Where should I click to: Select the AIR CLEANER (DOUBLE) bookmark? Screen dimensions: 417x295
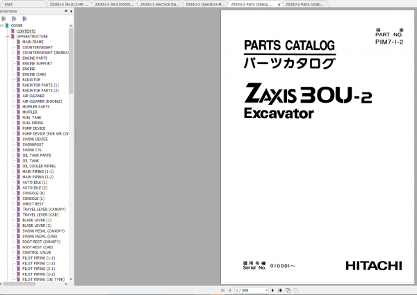(42, 101)
